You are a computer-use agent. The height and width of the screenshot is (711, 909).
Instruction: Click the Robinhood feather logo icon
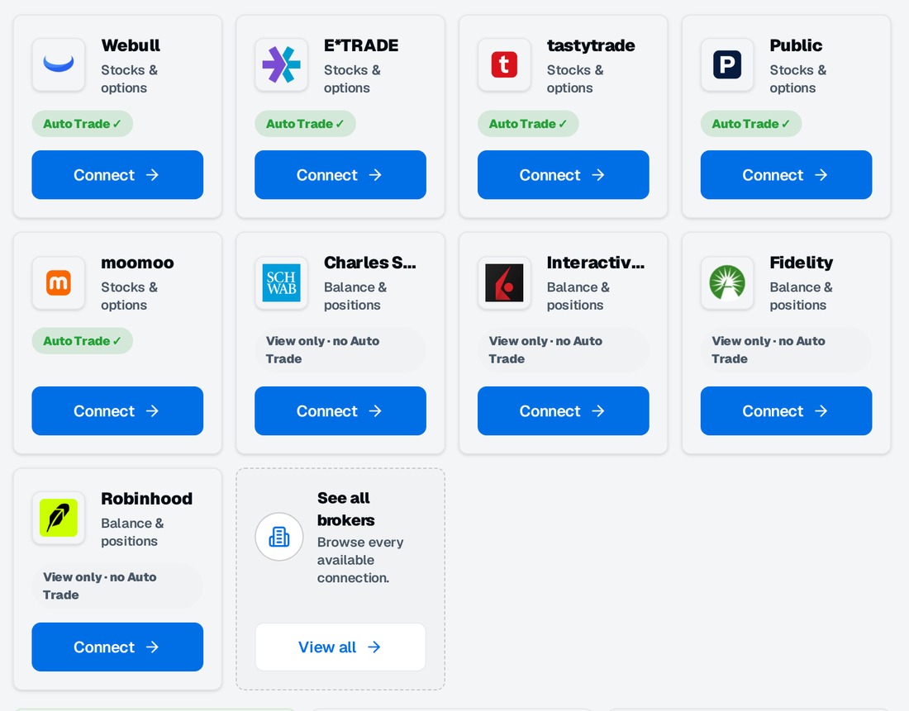pos(59,518)
